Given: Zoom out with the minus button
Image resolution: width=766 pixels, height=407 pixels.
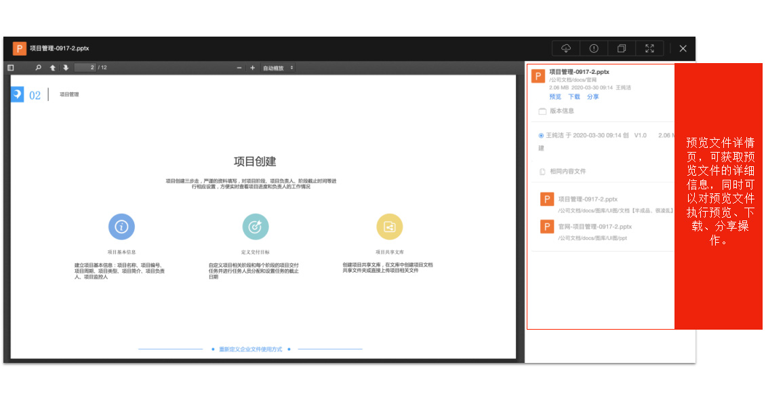Looking at the screenshot, I should (239, 68).
